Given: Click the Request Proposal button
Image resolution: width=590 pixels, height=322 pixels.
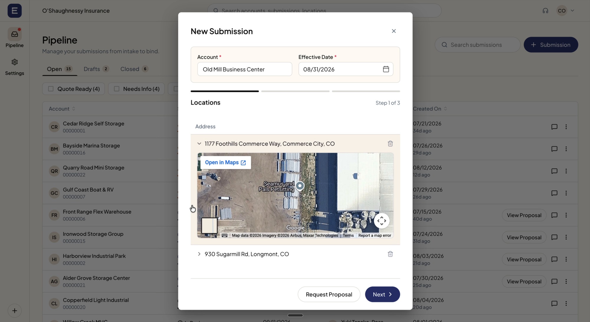Looking at the screenshot, I should coord(329,294).
